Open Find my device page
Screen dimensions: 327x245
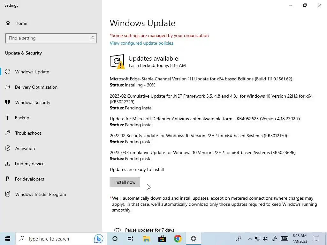click(51, 164)
